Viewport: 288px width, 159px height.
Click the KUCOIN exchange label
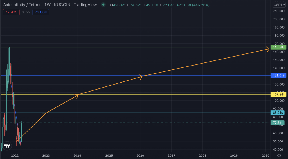[x=62, y=5]
